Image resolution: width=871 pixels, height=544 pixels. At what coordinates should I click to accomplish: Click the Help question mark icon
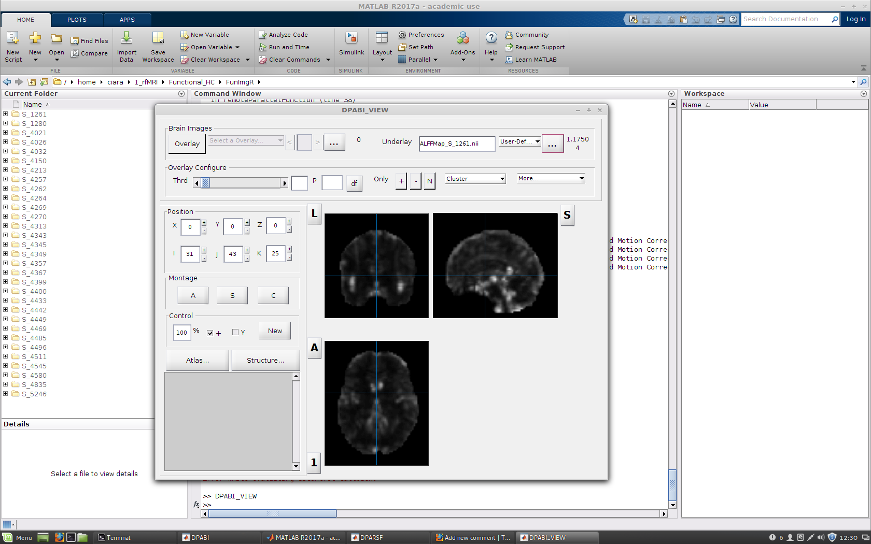point(491,37)
